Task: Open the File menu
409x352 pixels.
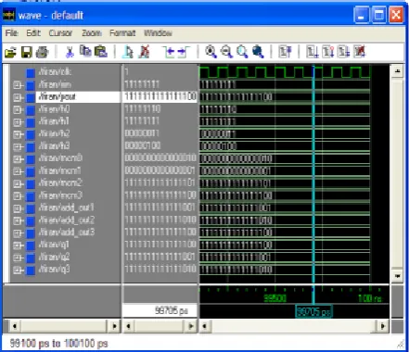Action: pyautogui.click(x=12, y=32)
